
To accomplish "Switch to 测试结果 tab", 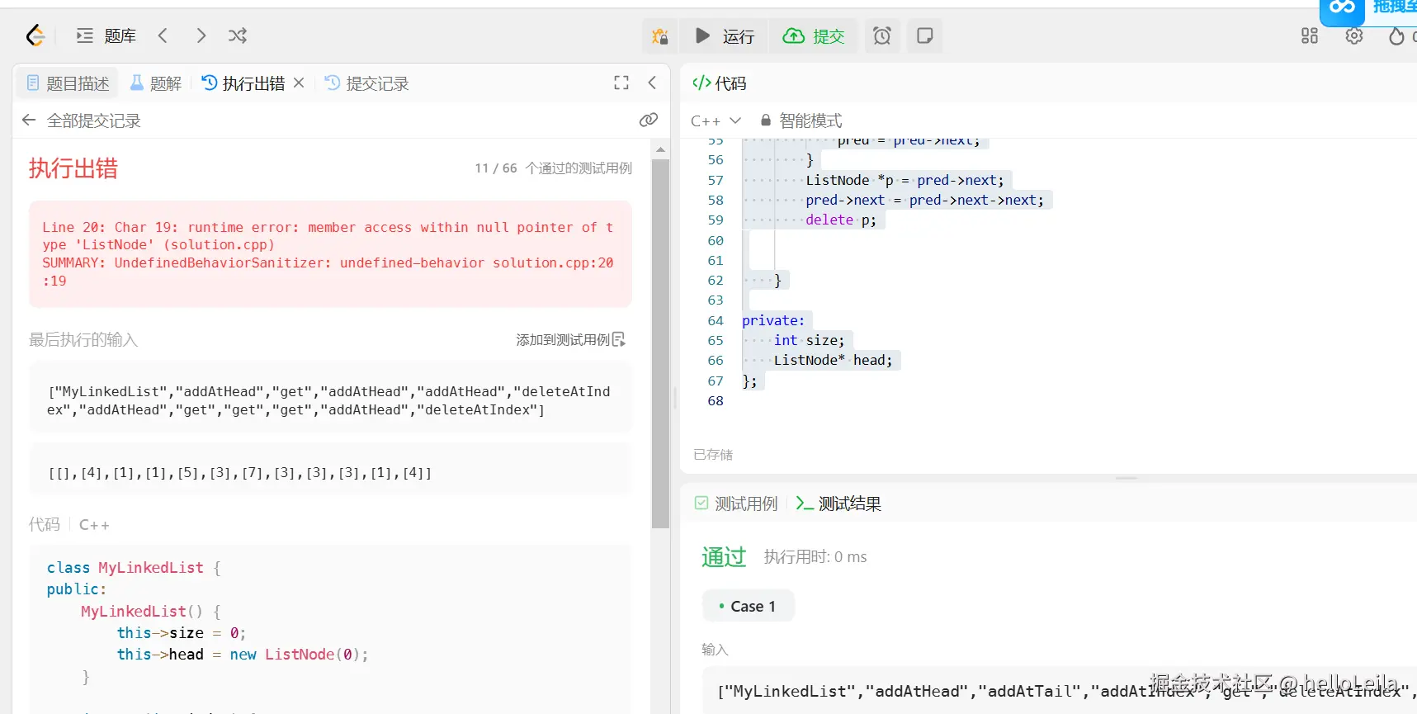I will [838, 504].
